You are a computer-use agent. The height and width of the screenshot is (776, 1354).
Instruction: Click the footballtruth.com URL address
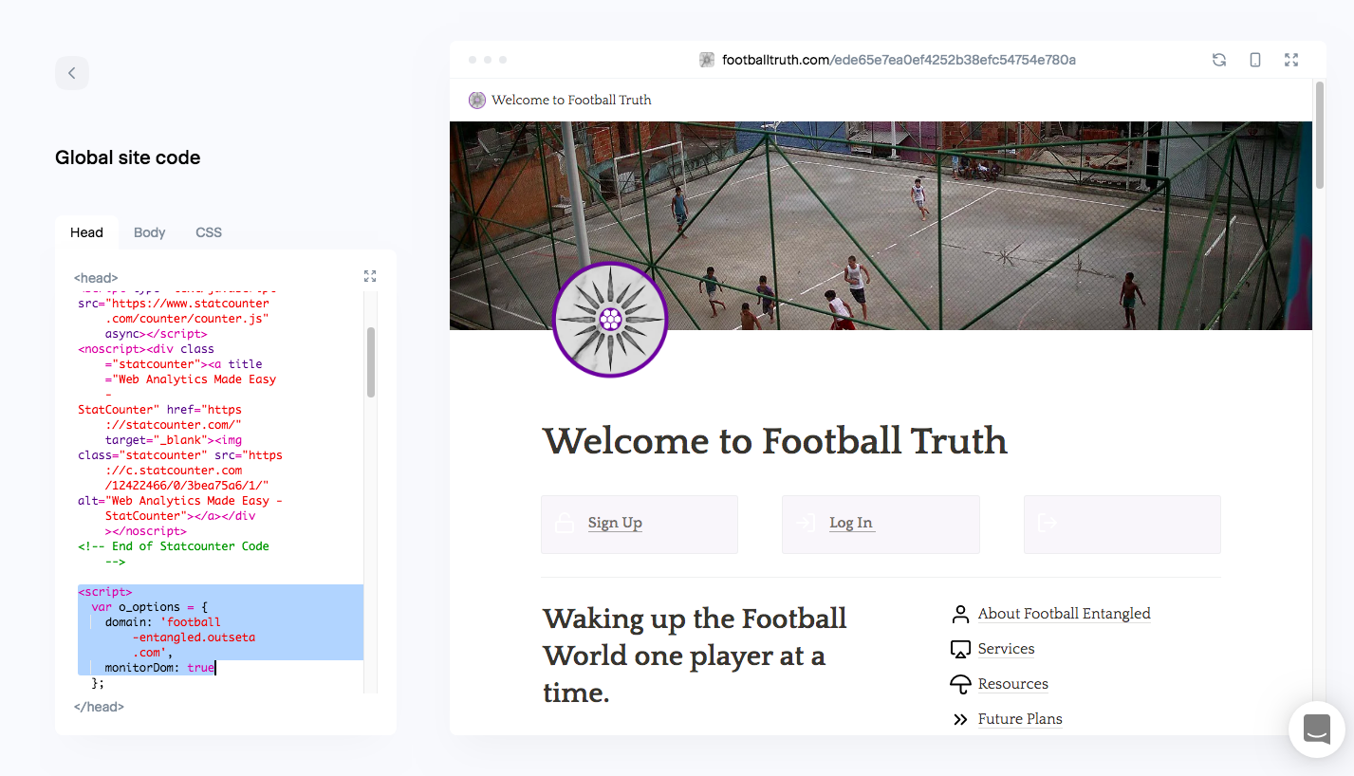899,60
